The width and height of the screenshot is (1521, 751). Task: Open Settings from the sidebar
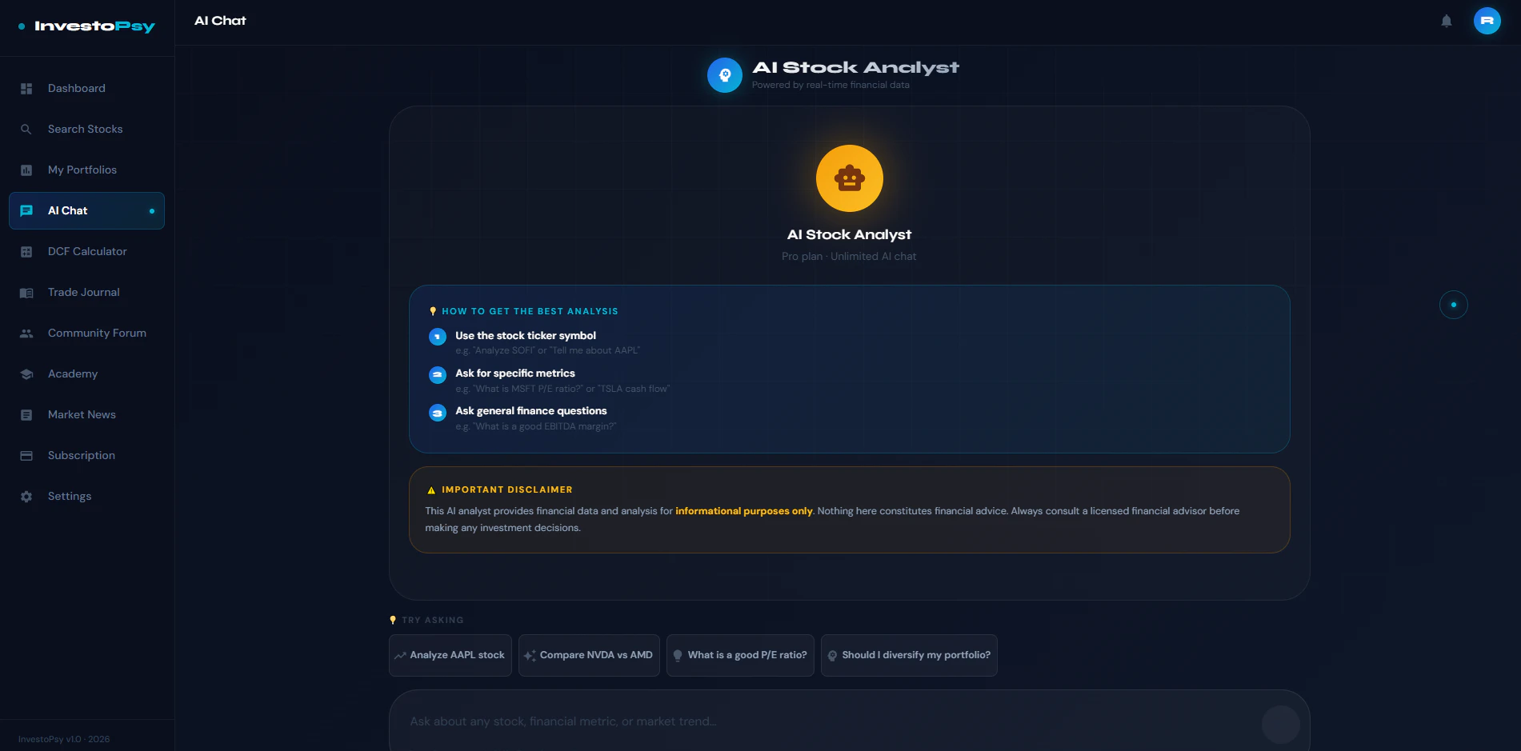86,497
